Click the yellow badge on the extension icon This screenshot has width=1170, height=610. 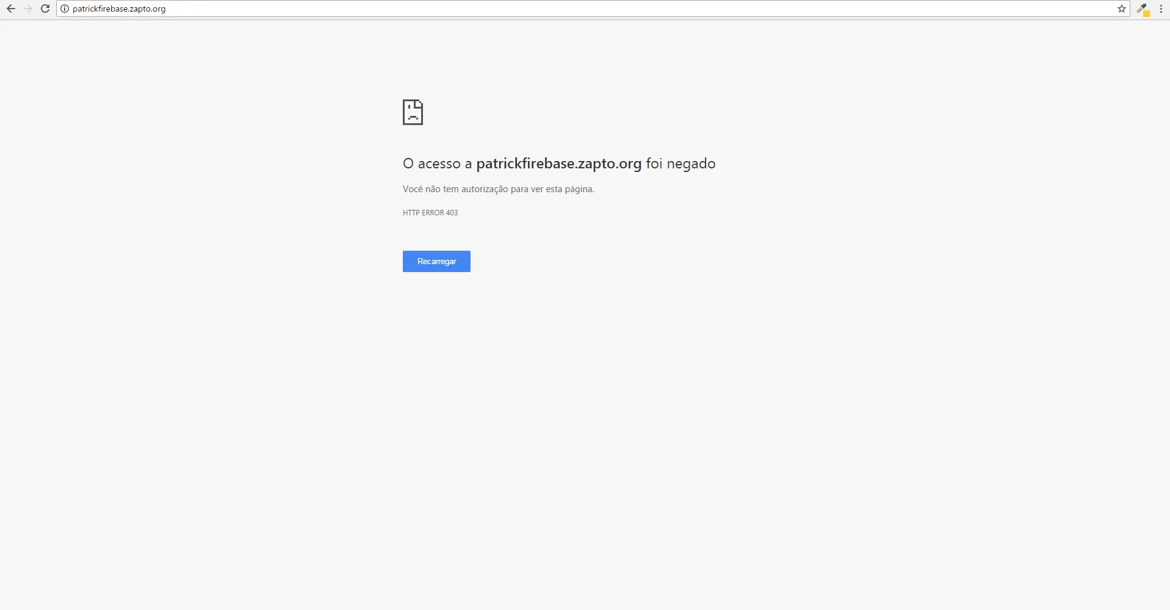point(1146,13)
